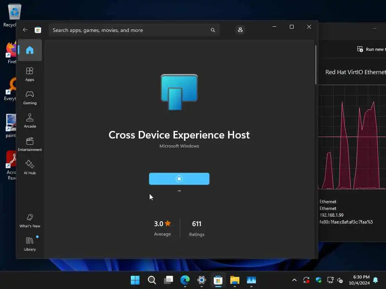
Task: Click the Store page vertical scrollbar
Action: [x=316, y=65]
